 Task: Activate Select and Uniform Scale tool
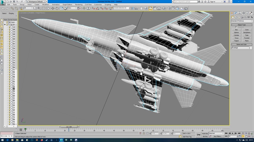tap(61, 8)
